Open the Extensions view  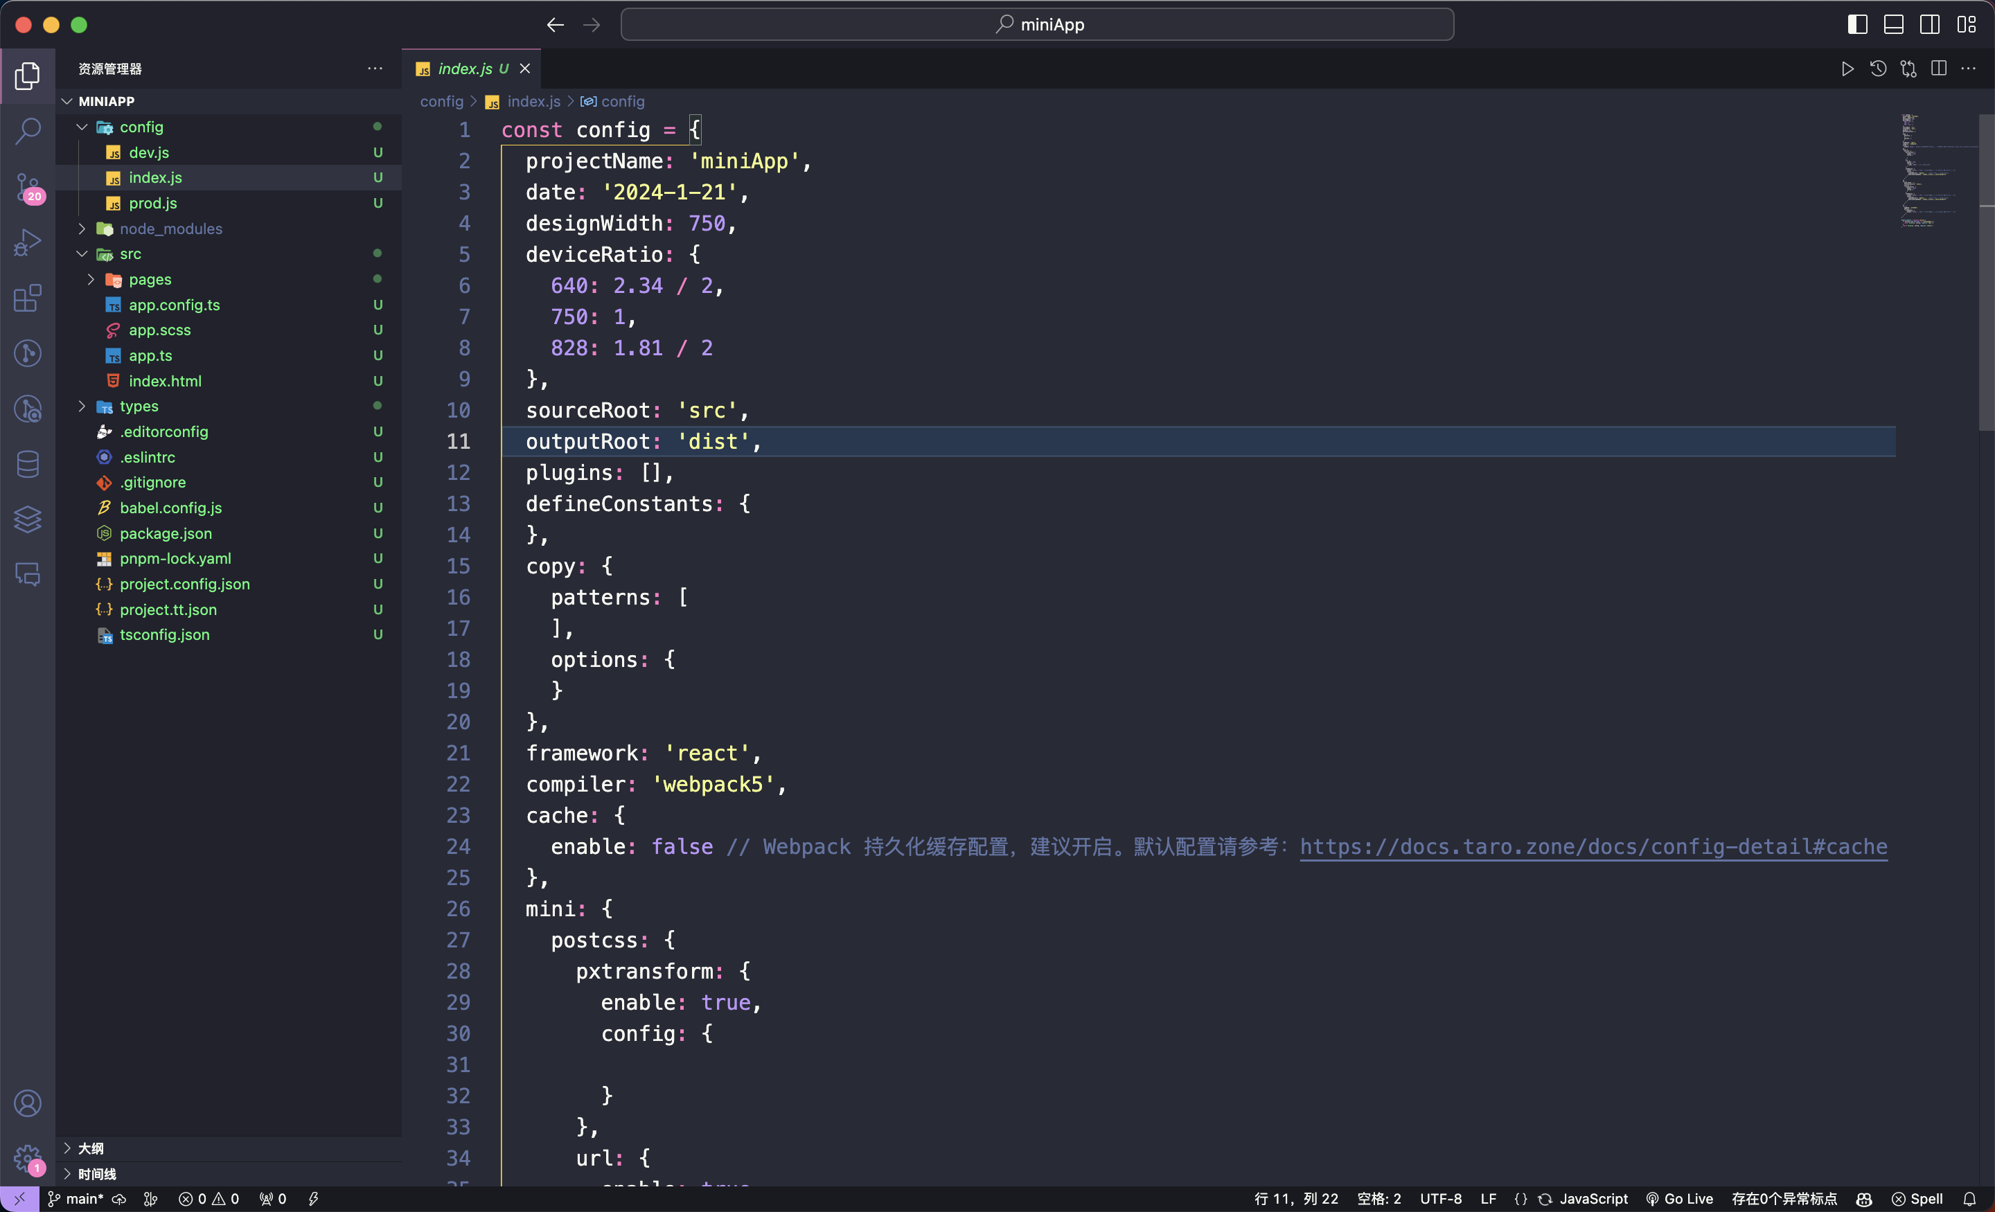pos(28,298)
